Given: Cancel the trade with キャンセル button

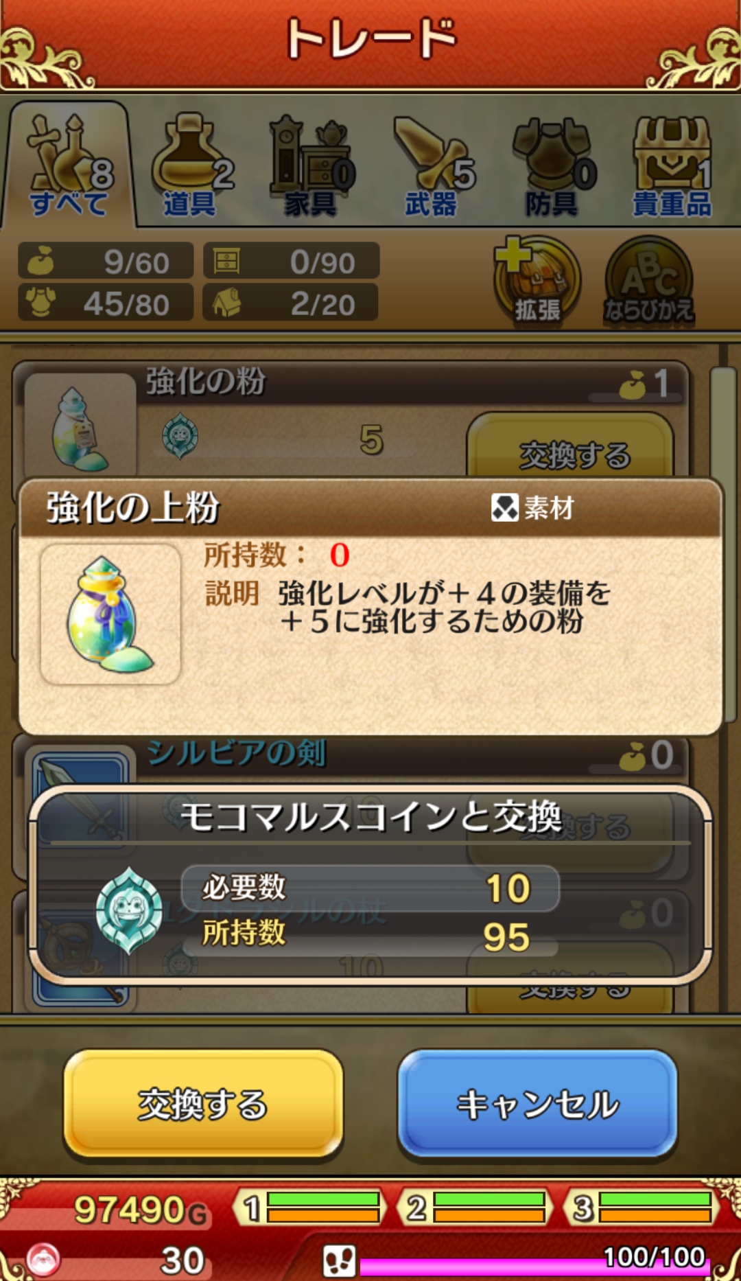Looking at the screenshot, I should 538,1105.
